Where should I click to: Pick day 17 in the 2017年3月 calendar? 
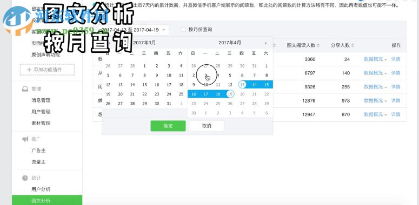[x=169, y=85]
